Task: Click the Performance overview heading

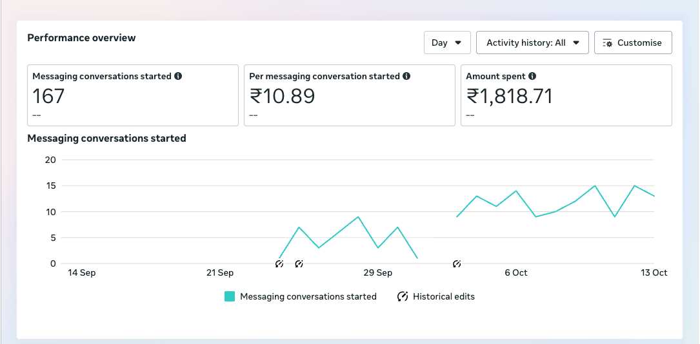Action: coord(81,38)
